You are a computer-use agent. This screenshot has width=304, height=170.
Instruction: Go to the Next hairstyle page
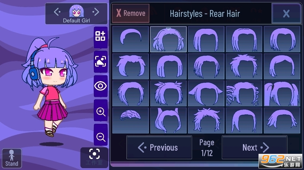(x=254, y=148)
